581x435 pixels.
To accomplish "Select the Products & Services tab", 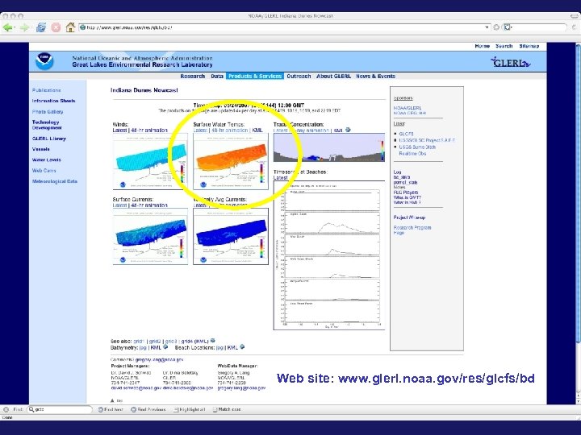I will [255, 77].
